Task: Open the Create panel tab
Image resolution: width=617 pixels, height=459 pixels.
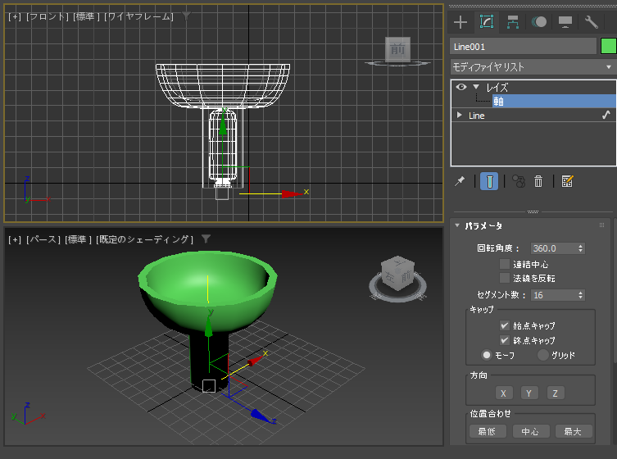Action: tap(460, 22)
